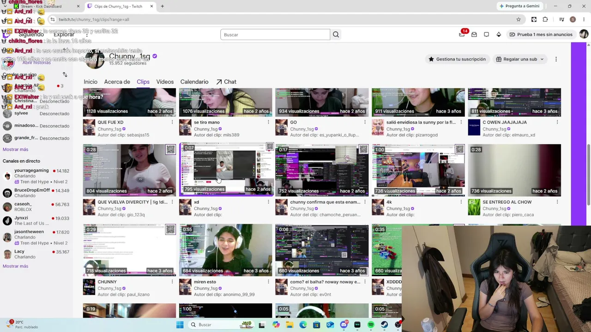This screenshot has width=591, height=332.
Task: Open the new tab plus button
Action: [x=162, y=6]
